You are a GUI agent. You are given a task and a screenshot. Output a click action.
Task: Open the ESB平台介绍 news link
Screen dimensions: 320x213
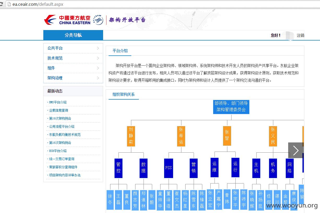pos(58,151)
